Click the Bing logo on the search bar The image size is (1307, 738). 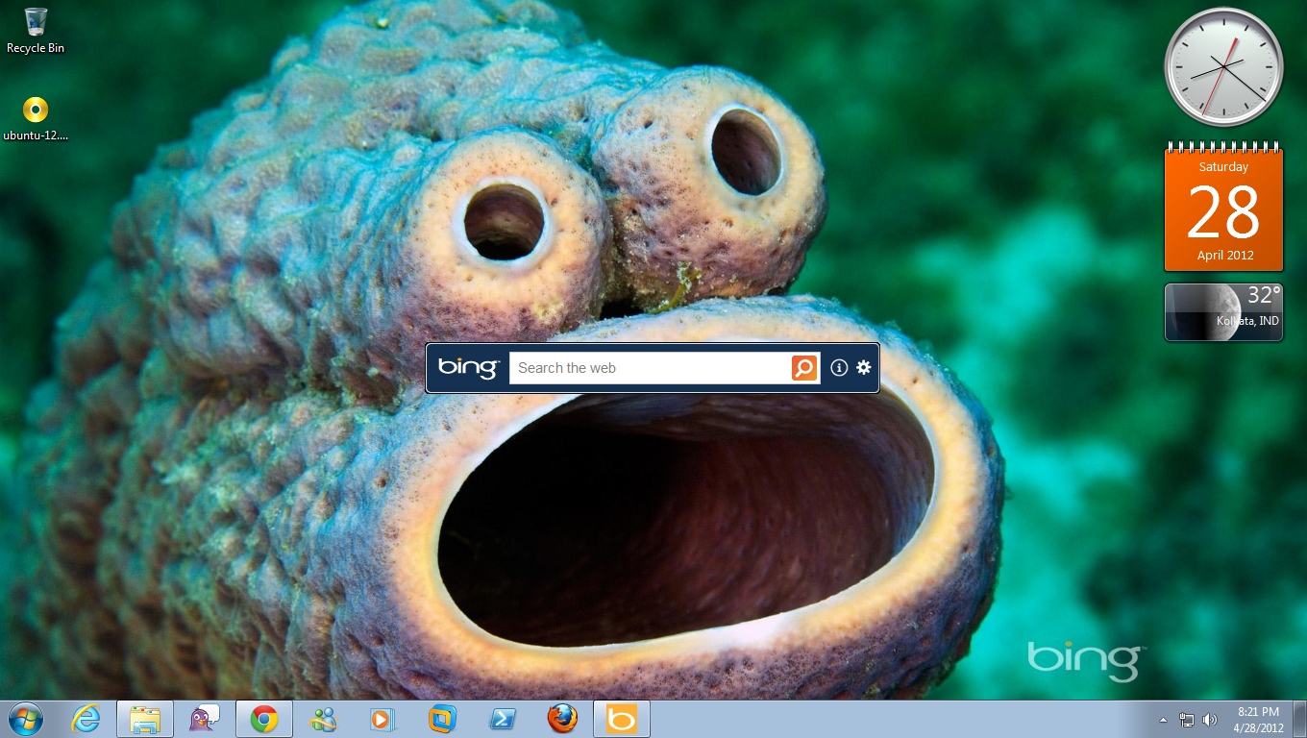(x=470, y=367)
